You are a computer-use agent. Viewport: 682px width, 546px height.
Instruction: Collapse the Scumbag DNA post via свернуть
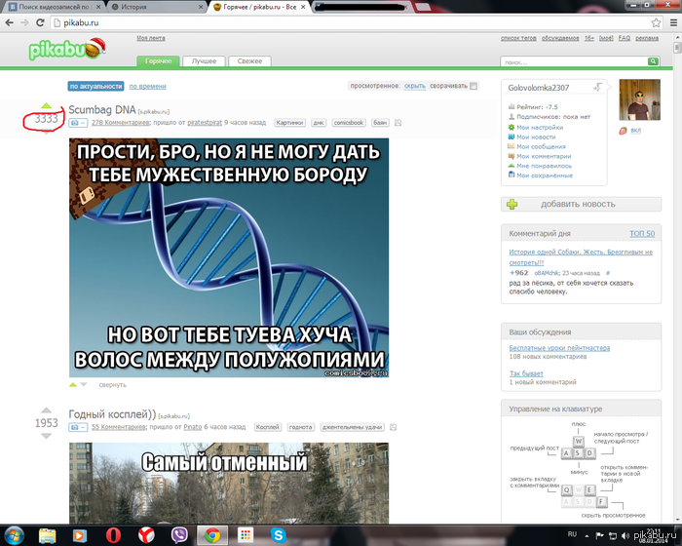113,385
